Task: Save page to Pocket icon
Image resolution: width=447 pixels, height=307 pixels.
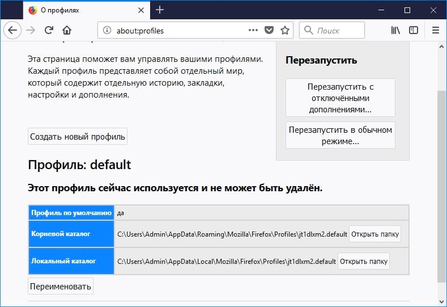Action: point(269,30)
